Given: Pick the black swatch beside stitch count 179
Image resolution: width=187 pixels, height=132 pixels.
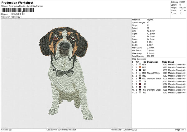Looking at the screenshot, I should pyautogui.click(x=140, y=90).
